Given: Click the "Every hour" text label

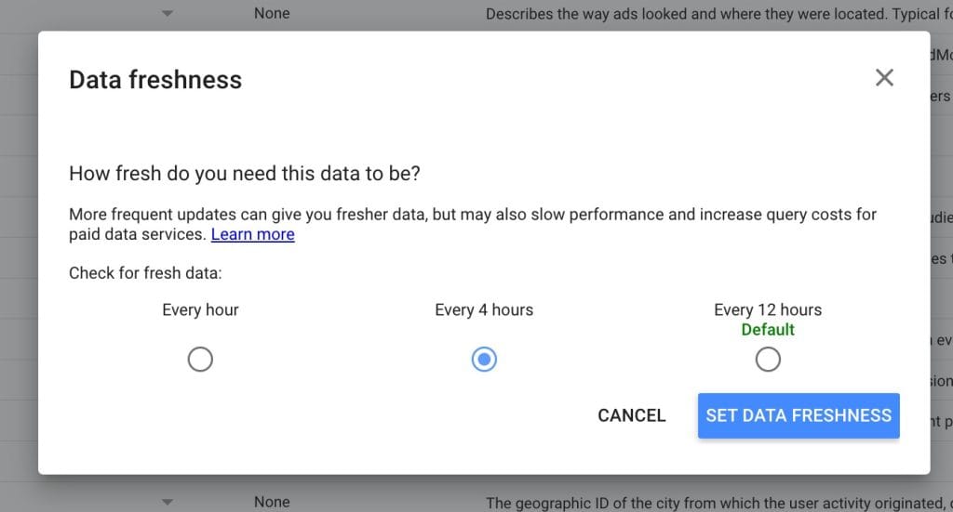Looking at the screenshot, I should pos(200,310).
